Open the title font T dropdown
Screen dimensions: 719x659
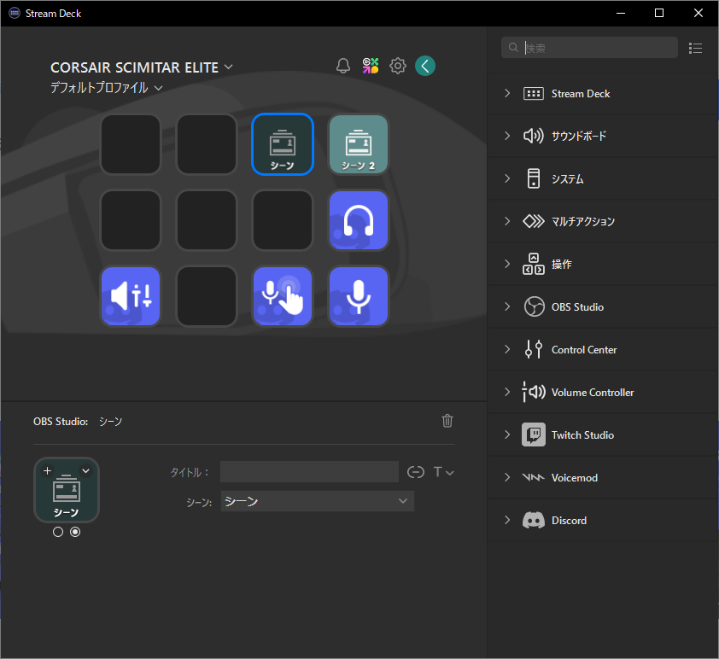[443, 471]
